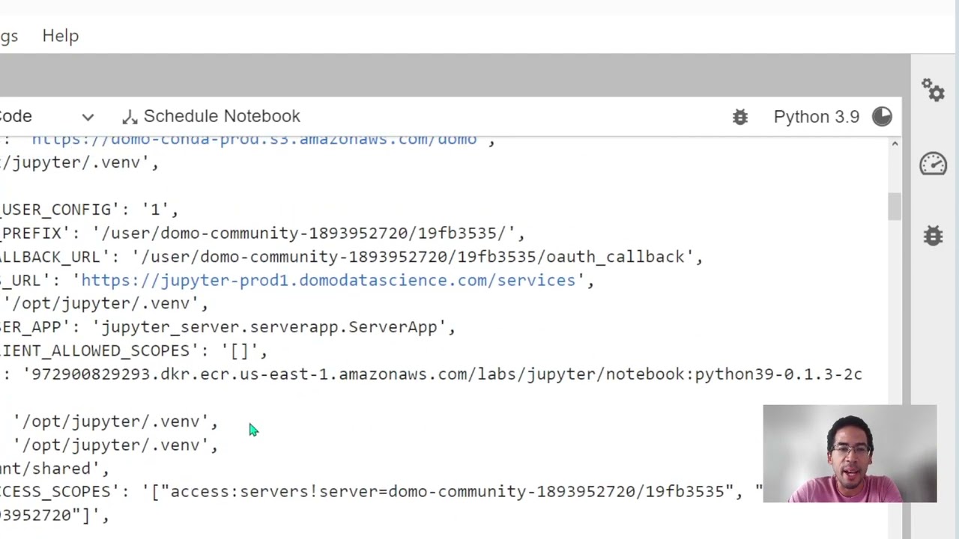Click the partially visible 'gs' menu
This screenshot has height=539, width=959.
click(x=9, y=36)
